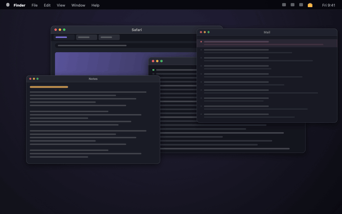This screenshot has height=214, width=342.
Task: Minimize Notes using the yellow button
Action: tap(34, 79)
